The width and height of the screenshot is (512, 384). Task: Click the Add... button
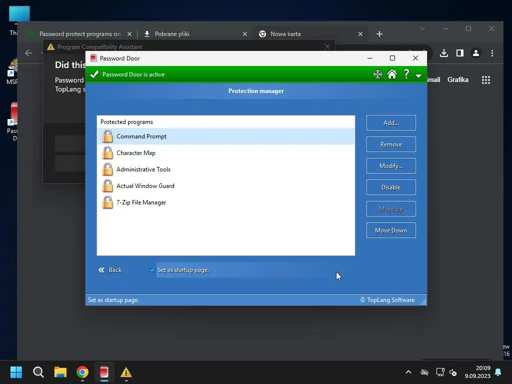[391, 123]
